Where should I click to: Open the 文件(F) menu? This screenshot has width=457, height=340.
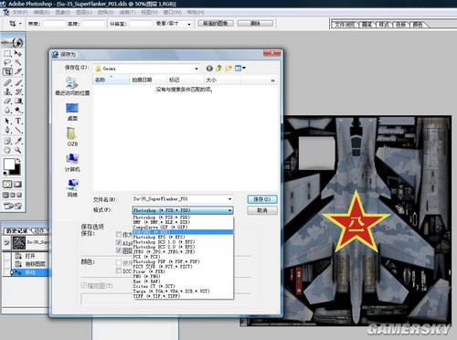point(20,12)
